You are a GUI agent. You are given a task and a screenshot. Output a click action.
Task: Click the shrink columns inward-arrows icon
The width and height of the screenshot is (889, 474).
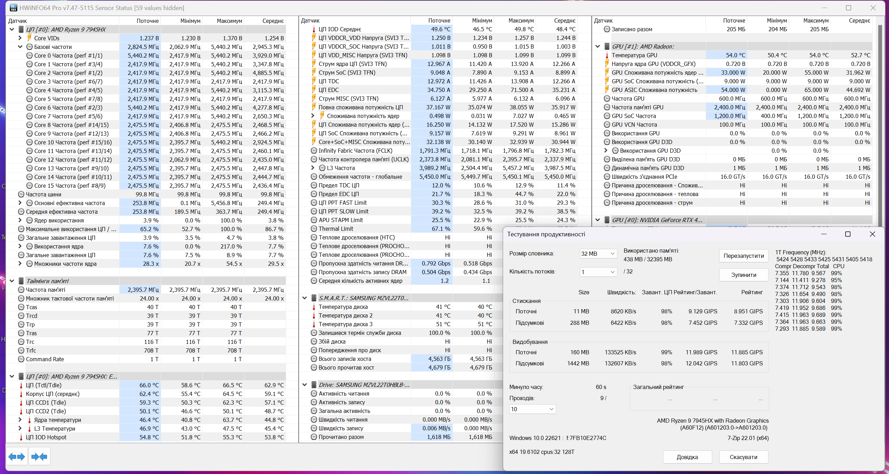[39, 457]
